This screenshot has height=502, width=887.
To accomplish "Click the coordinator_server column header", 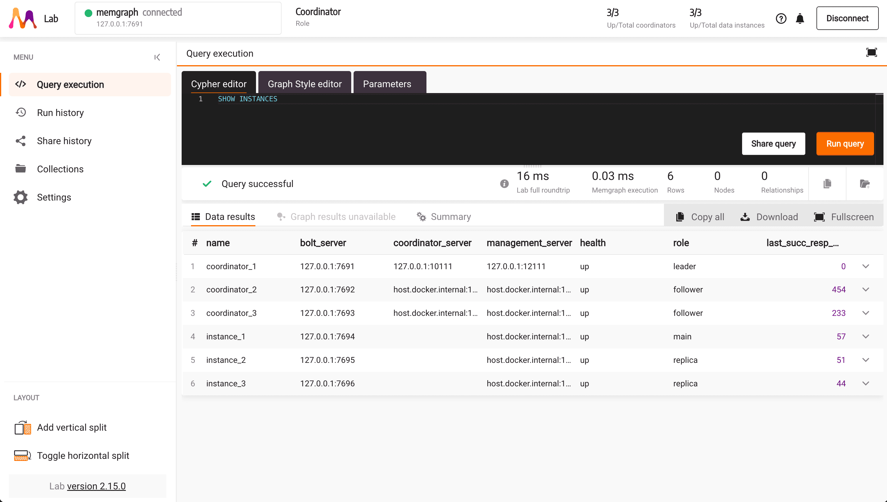I will [x=432, y=243].
